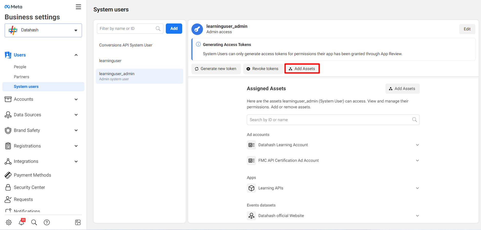Click the Data Sources icon
481x230 pixels.
[8, 115]
